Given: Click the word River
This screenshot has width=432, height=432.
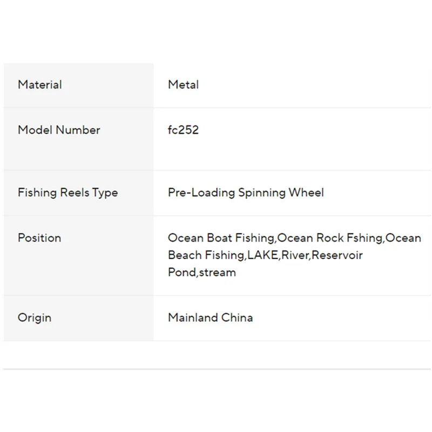Looking at the screenshot, I should (294, 255).
